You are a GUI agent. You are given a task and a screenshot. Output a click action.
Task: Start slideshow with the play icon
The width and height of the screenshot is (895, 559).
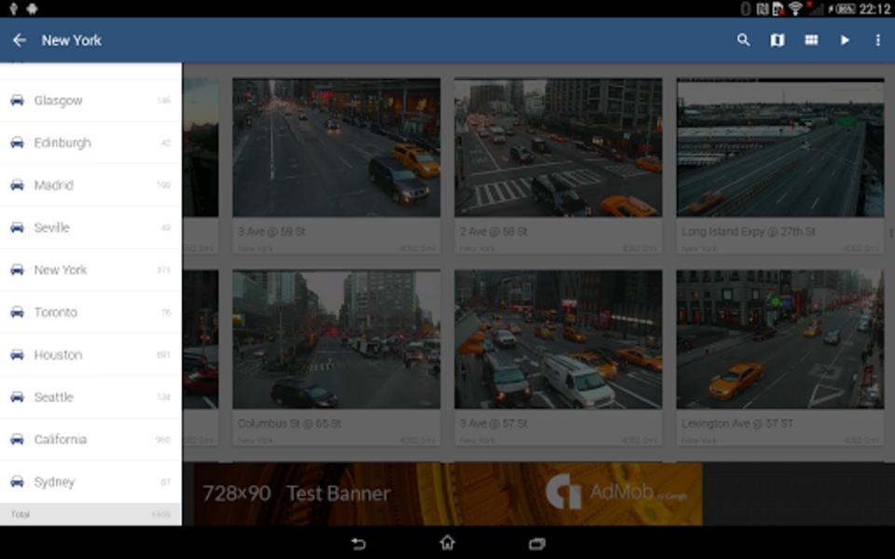pyautogui.click(x=845, y=40)
